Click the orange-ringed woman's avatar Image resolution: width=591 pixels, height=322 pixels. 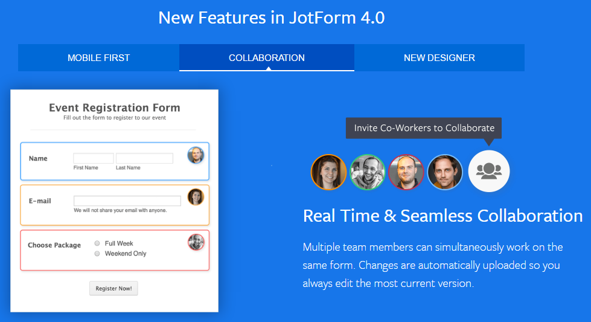328,172
